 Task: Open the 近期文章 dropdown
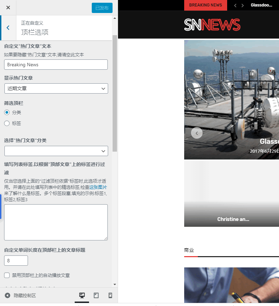pos(56,88)
